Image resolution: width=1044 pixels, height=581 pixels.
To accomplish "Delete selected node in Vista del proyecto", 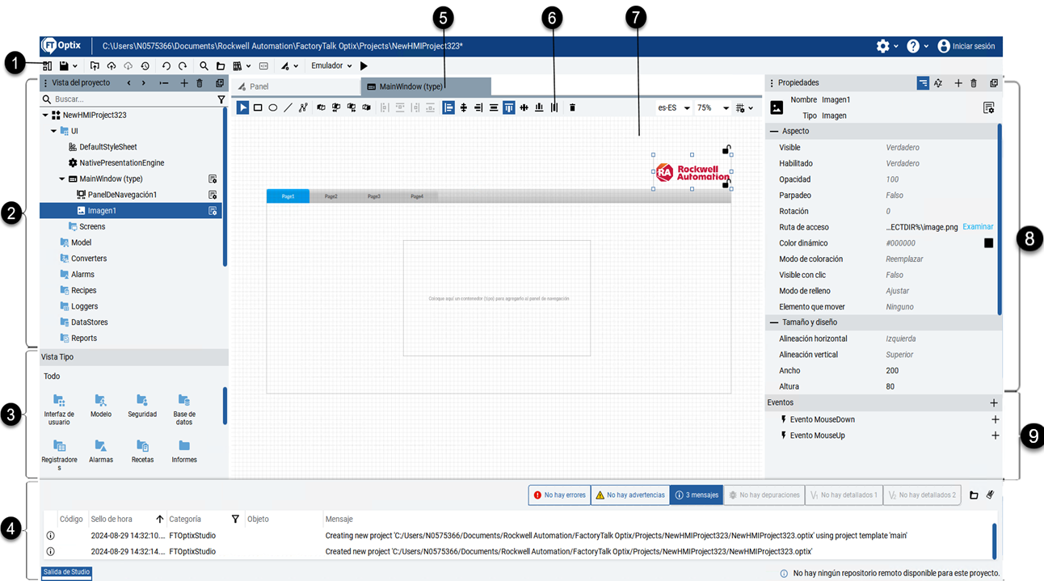I will point(200,82).
